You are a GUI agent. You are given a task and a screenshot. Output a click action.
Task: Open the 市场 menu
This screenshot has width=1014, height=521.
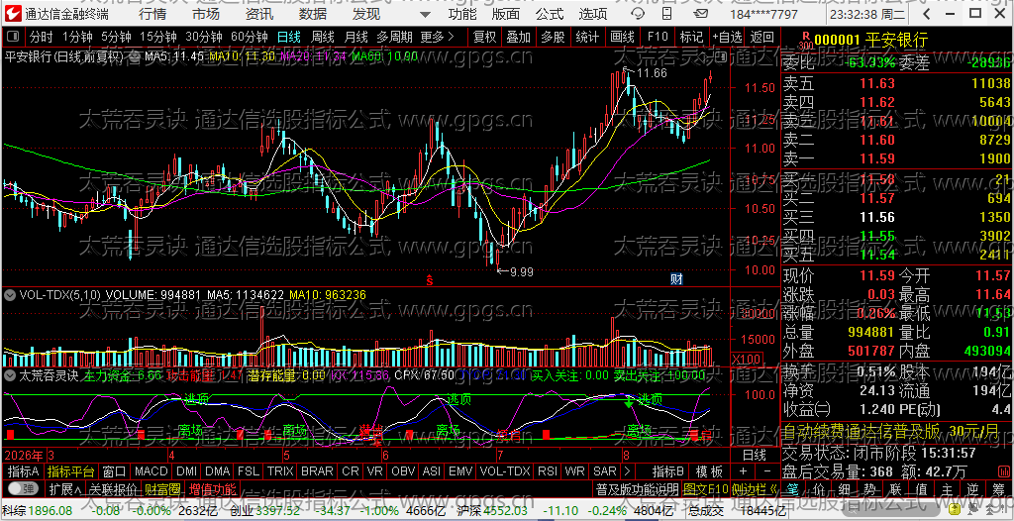206,14
